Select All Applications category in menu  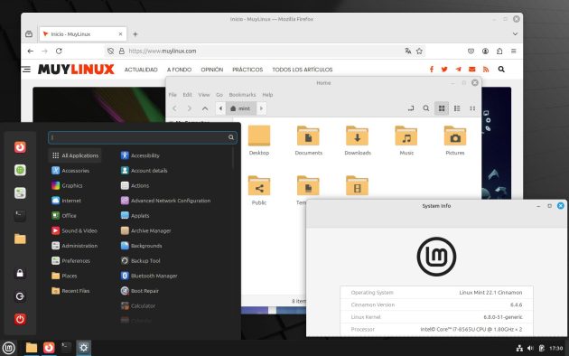[75, 155]
